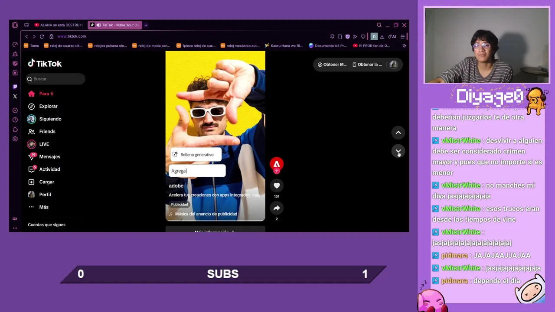Open Opera sidebar player icon

[15, 110]
